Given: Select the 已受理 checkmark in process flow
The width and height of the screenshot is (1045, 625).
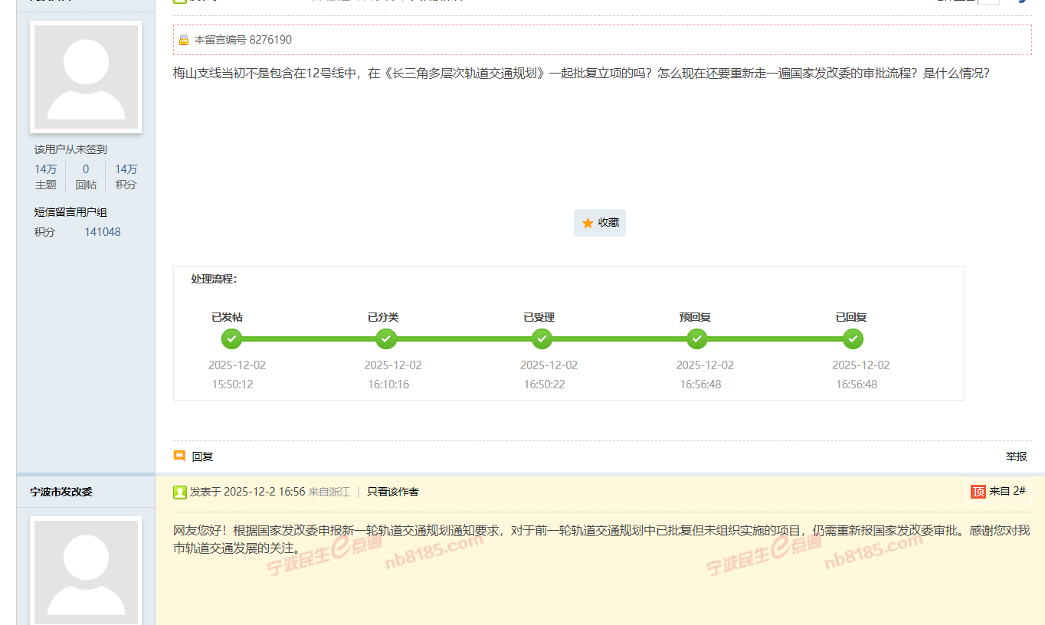Looking at the screenshot, I should [x=542, y=339].
